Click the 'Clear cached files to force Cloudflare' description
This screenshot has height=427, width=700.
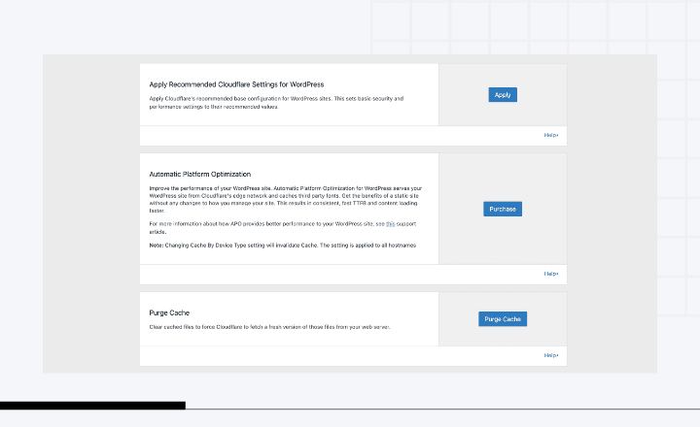(x=269, y=327)
